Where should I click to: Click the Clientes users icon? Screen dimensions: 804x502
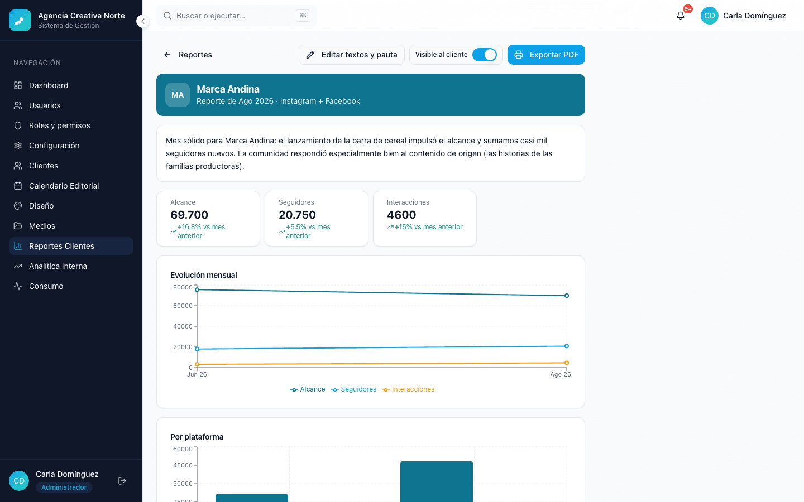point(18,166)
